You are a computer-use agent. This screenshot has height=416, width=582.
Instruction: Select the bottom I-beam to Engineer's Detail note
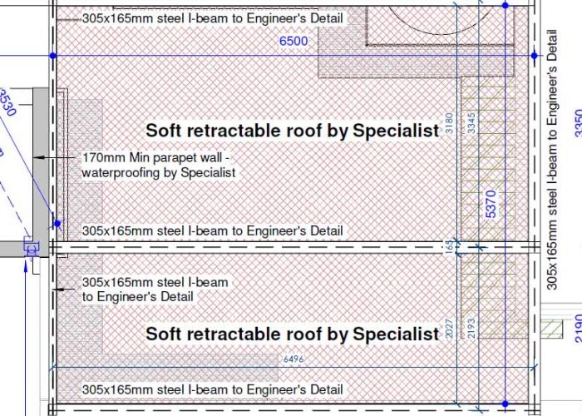coord(212,389)
